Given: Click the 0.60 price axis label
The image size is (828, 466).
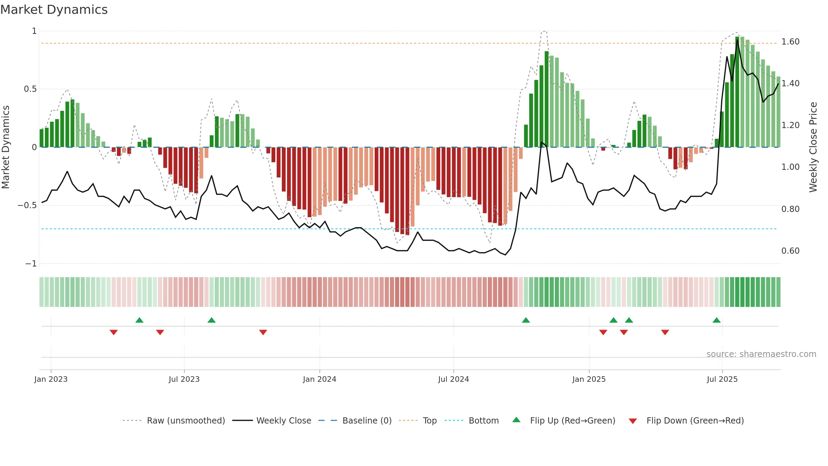Looking at the screenshot, I should (x=790, y=251).
